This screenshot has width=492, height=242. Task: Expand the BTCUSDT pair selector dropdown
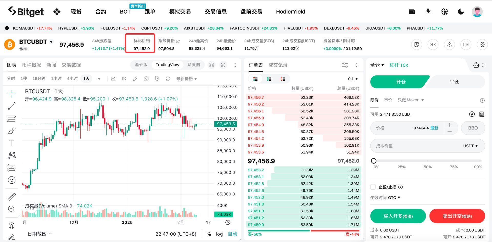[x=51, y=42]
